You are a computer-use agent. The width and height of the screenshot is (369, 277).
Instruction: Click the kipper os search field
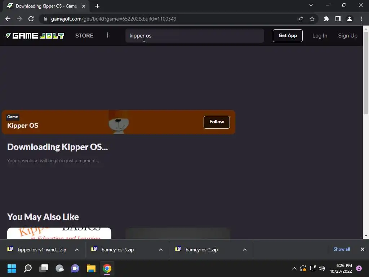tap(195, 36)
